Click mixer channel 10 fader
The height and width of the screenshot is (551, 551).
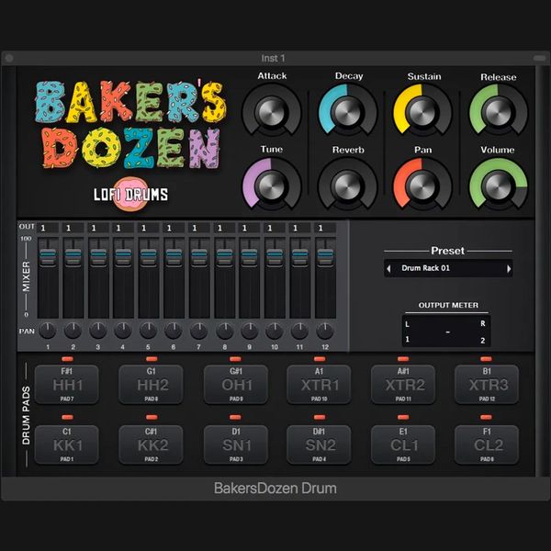(275, 257)
